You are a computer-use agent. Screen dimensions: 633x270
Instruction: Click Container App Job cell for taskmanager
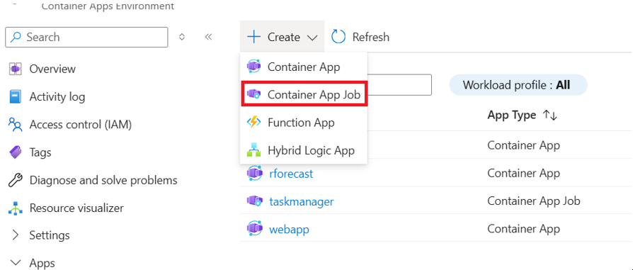click(x=534, y=201)
